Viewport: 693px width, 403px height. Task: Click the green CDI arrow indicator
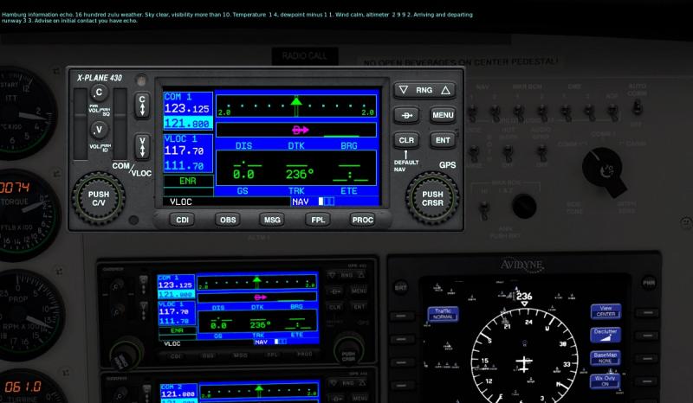point(296,101)
